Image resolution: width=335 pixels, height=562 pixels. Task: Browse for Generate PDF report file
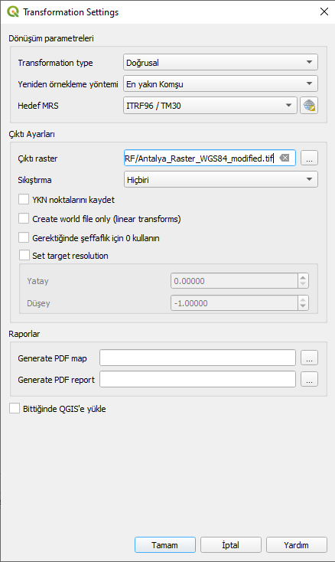tap(309, 379)
